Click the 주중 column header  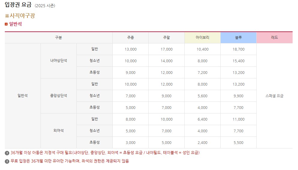click(131, 38)
